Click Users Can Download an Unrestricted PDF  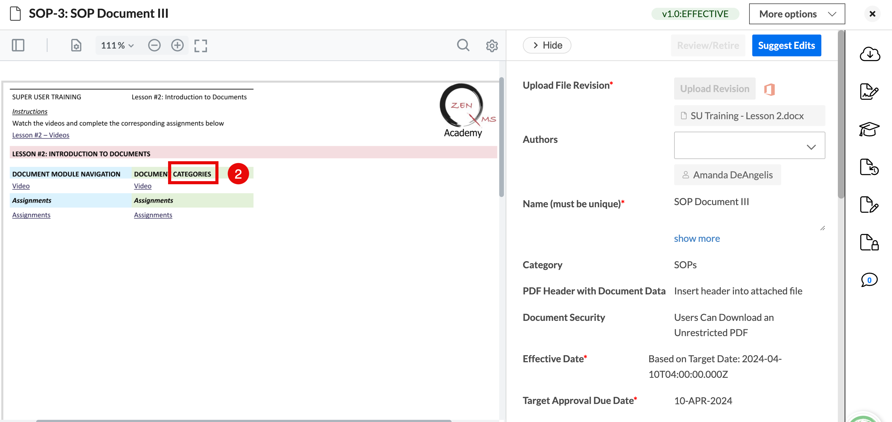(x=724, y=325)
